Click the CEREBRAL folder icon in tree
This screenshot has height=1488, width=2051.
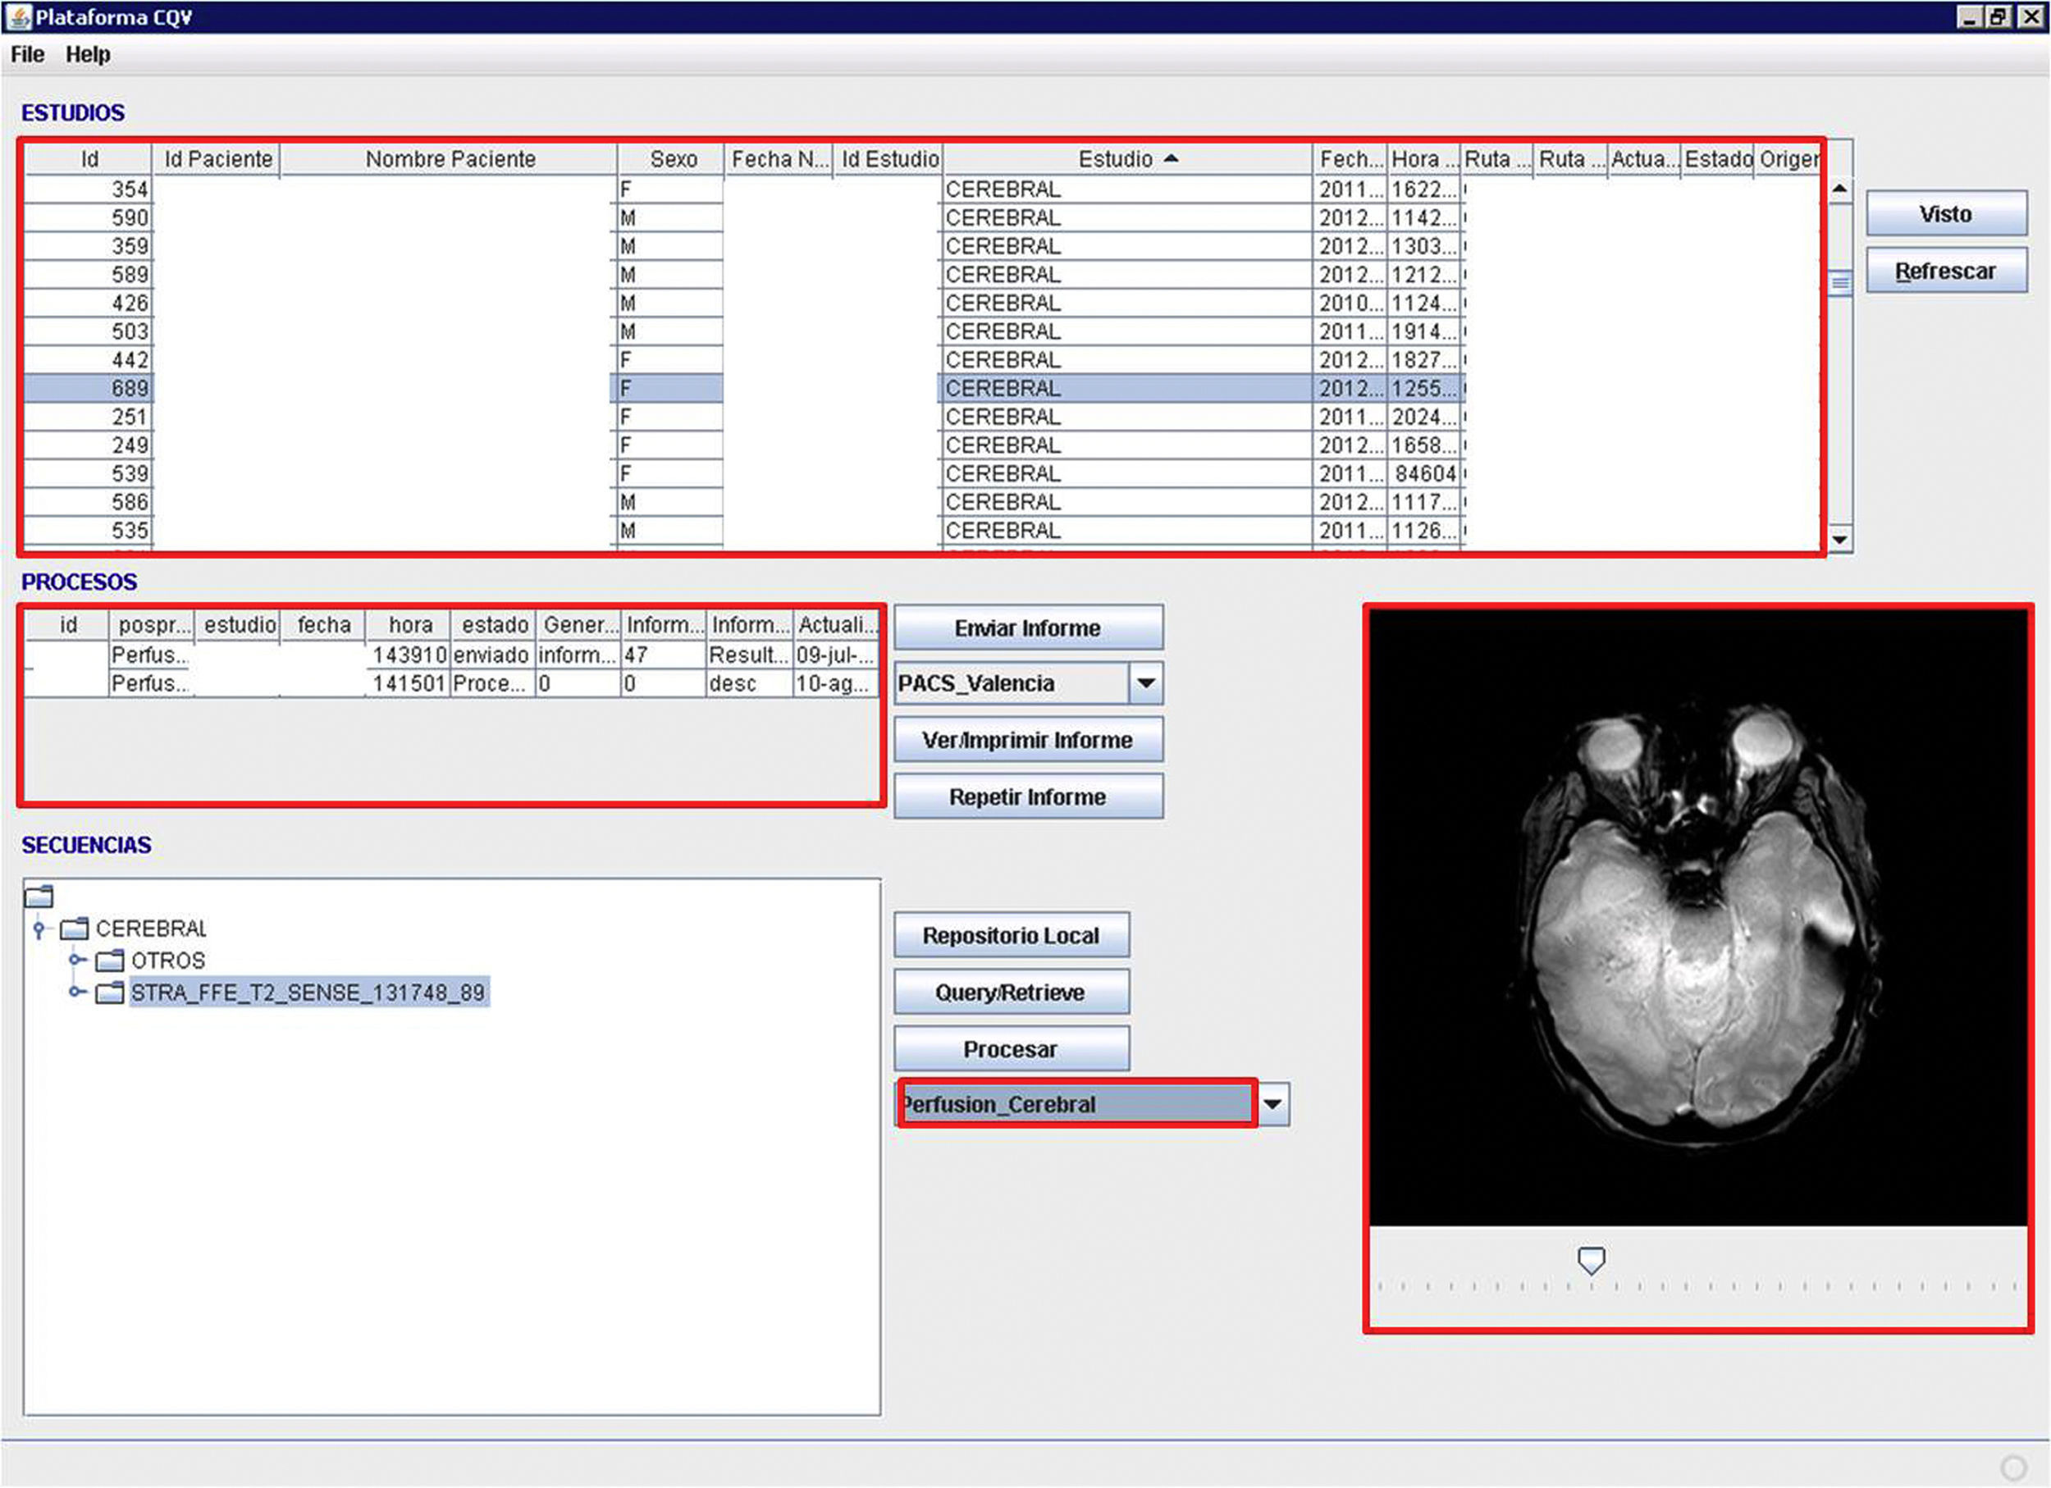point(74,929)
